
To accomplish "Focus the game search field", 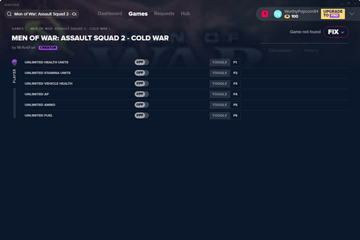I will click(x=42, y=14).
